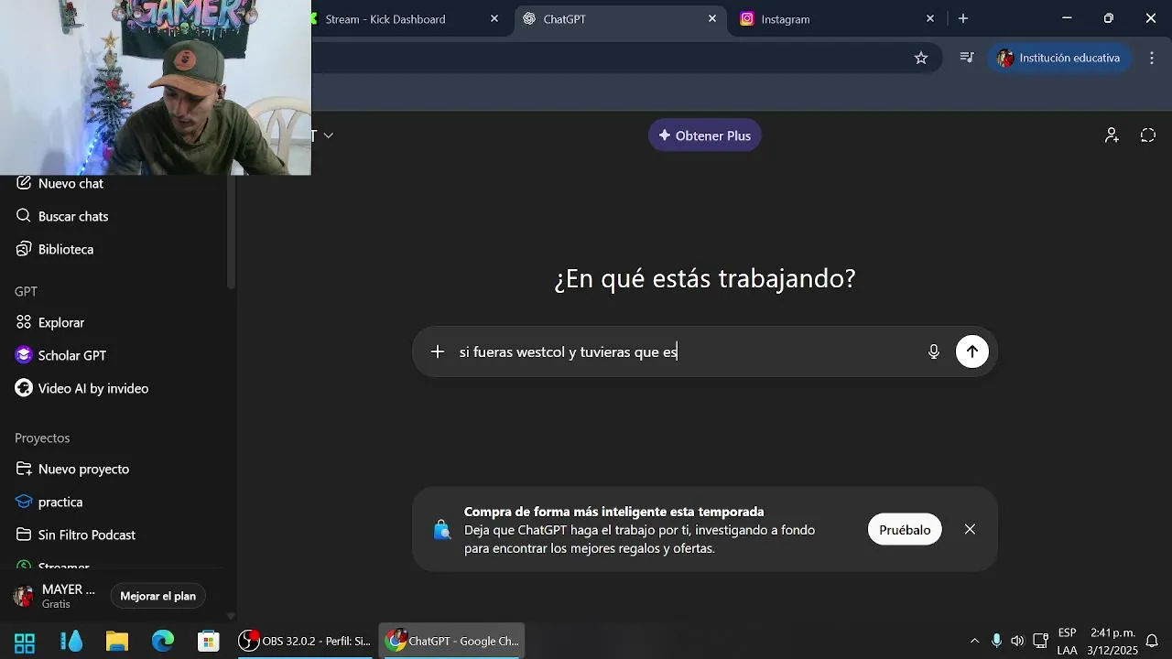Click the tray microphone icon
1172x659 pixels.
996,641
